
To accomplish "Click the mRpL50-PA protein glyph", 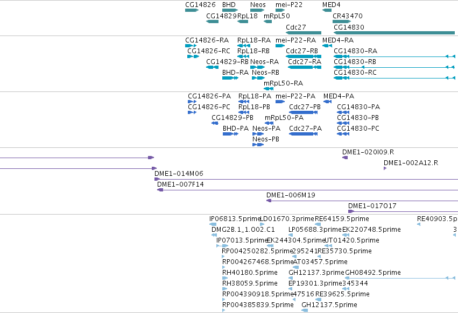I will 269,123.
